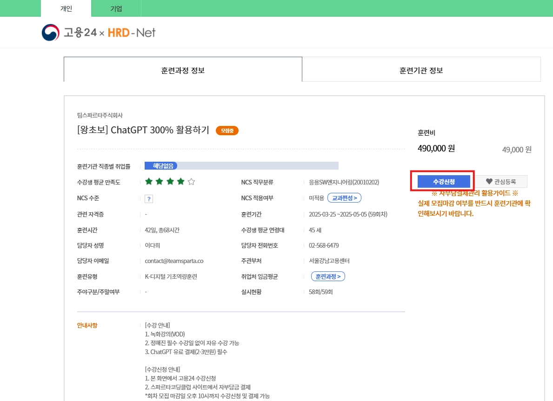
Task: Click the average age 45 세 value
Action: (x=315, y=230)
